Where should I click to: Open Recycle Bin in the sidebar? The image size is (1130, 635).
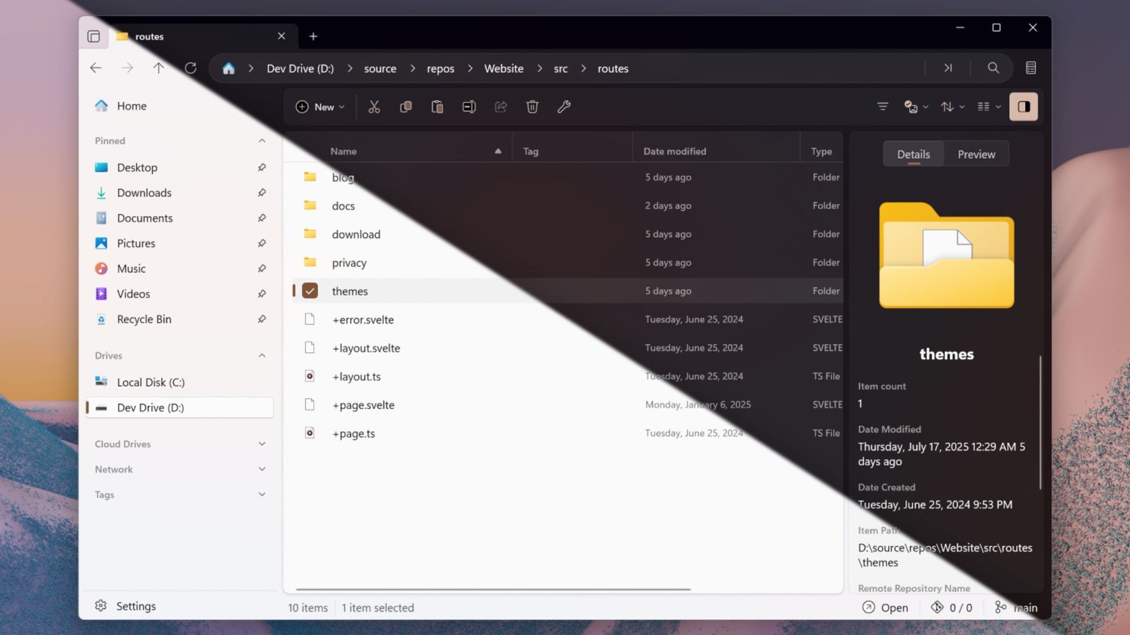[180, 319]
